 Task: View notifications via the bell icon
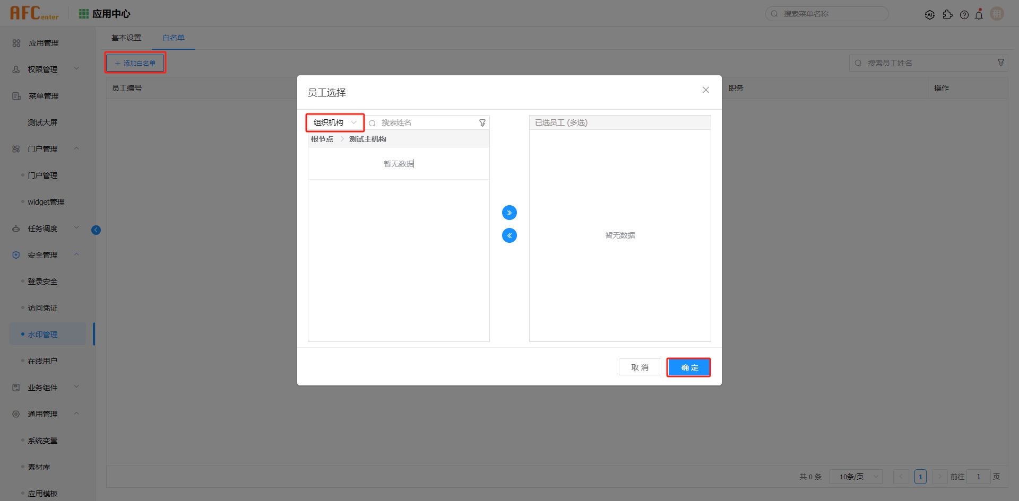click(979, 14)
